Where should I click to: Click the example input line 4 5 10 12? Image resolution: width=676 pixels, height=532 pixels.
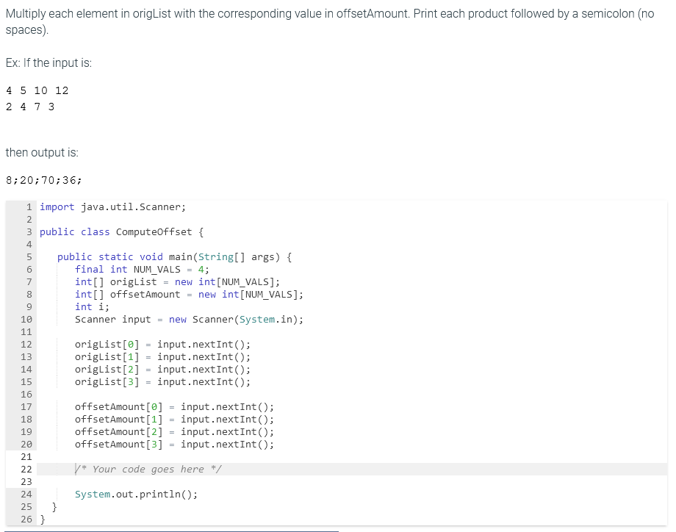tap(37, 90)
